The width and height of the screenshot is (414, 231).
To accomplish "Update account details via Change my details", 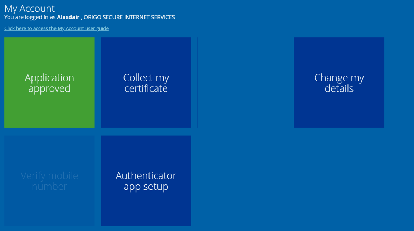I will pos(339,82).
